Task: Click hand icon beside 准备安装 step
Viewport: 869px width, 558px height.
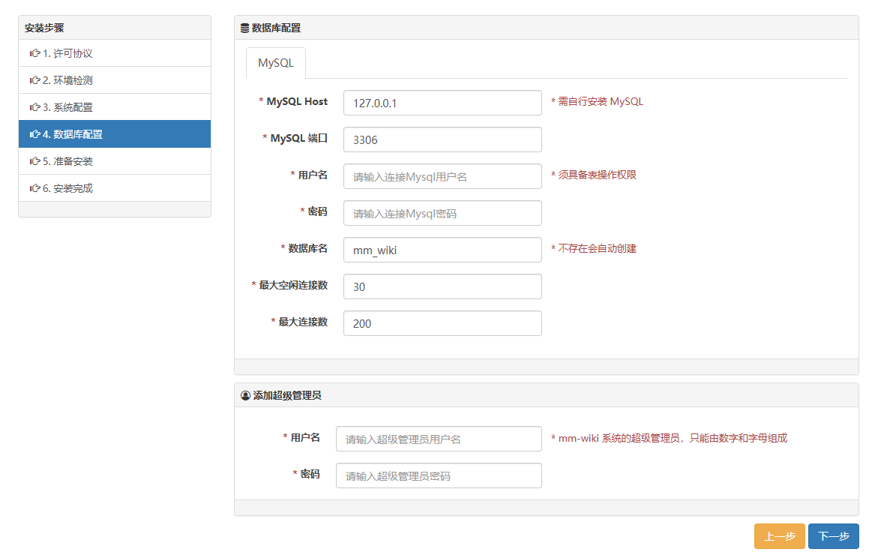Action: tap(34, 162)
